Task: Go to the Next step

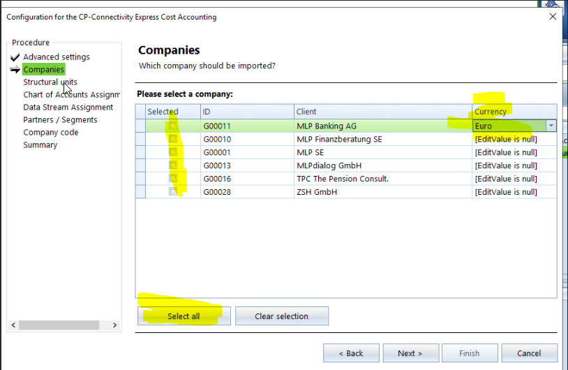Action: click(409, 353)
